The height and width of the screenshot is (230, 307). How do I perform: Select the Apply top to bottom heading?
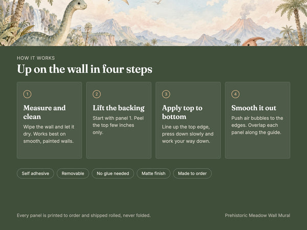tap(182, 112)
